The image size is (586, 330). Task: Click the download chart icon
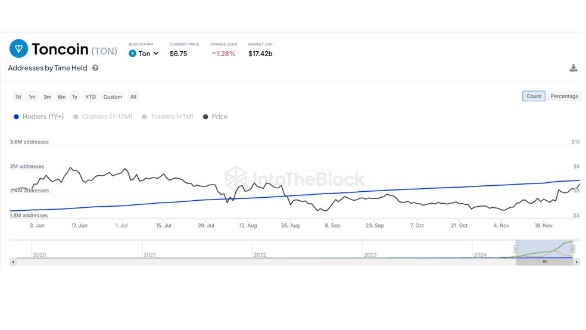[x=573, y=68]
